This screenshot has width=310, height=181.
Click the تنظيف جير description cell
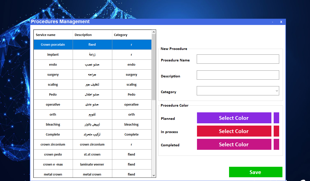92,85
